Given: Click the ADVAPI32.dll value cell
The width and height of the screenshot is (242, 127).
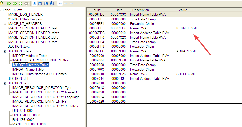Looking at the screenshot, I should coord(186,51).
